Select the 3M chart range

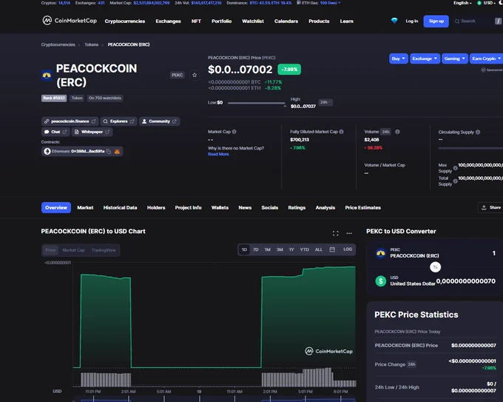(x=280, y=249)
